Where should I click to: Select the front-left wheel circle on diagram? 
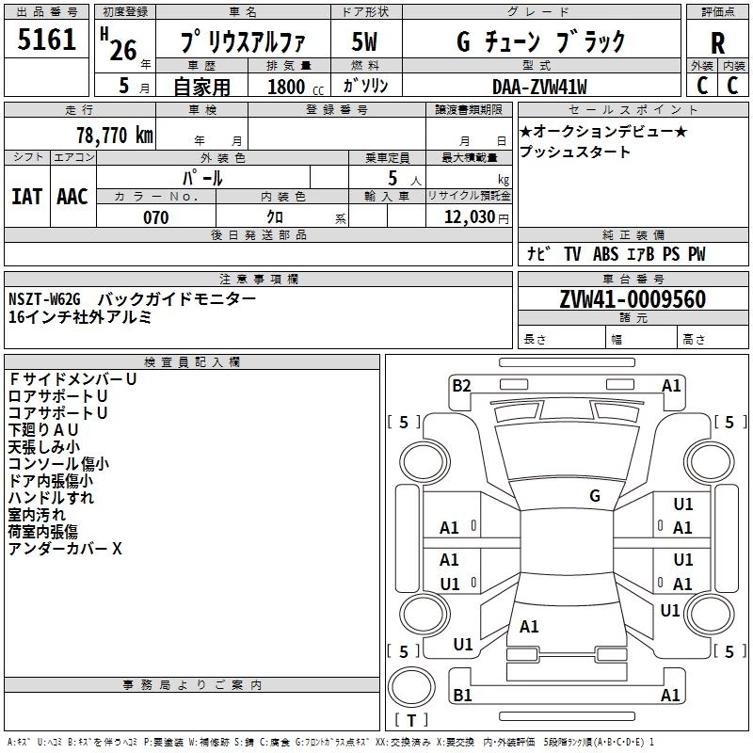pyautogui.click(x=425, y=462)
